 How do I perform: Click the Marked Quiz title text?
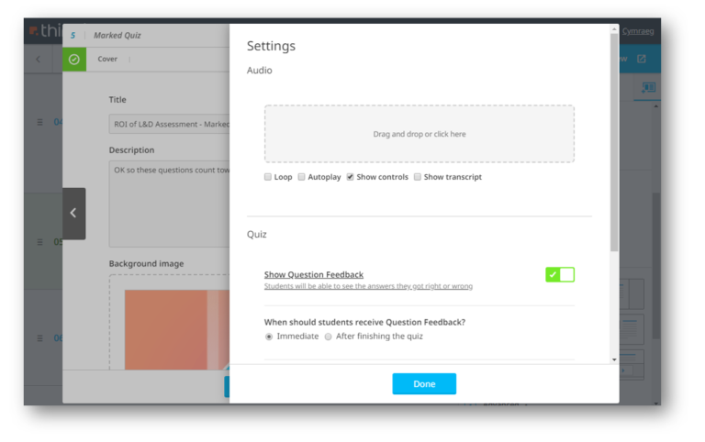coord(117,35)
